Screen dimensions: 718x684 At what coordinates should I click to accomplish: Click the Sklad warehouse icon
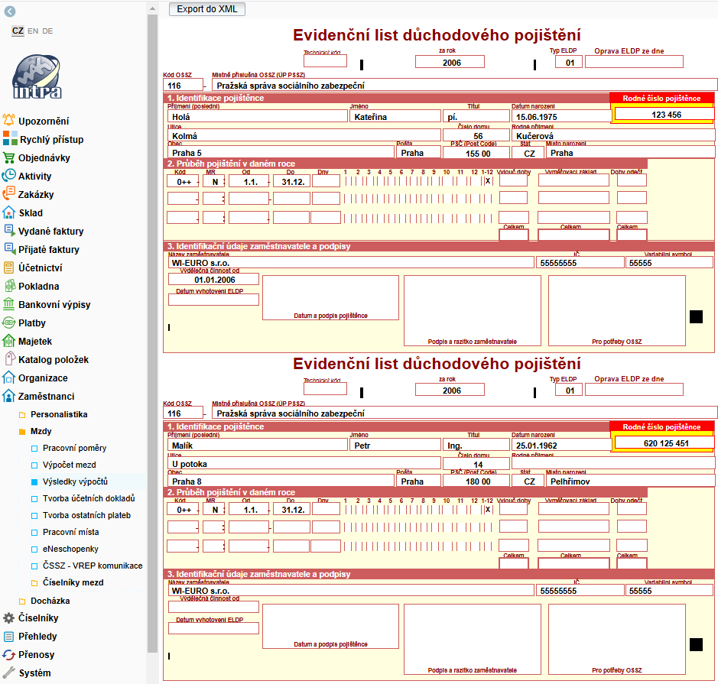(x=9, y=212)
